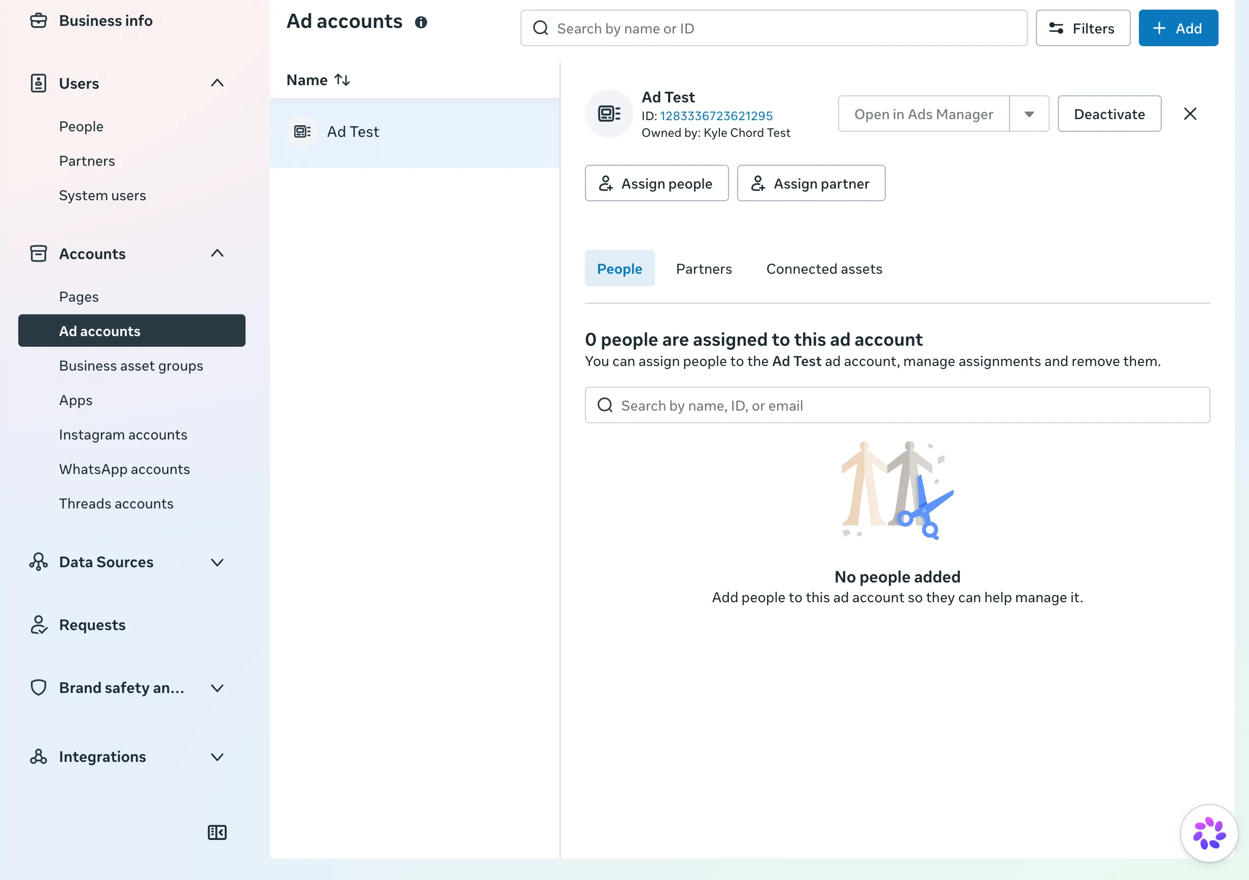Collapse the Accounts section chevron
Screen dimensions: 1249x880
click(x=217, y=253)
